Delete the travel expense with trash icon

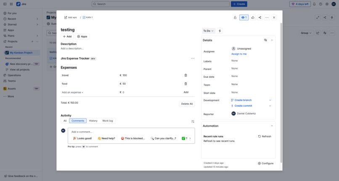(x=185, y=75)
